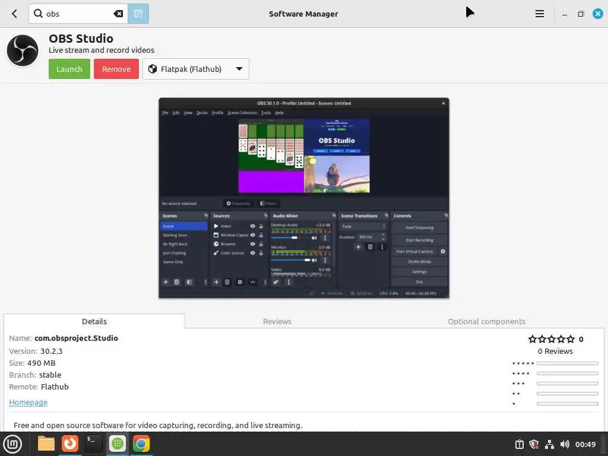Click the clipboard tray icon left of the shield
Image resolution: width=608 pixels, height=456 pixels.
pyautogui.click(x=519, y=444)
